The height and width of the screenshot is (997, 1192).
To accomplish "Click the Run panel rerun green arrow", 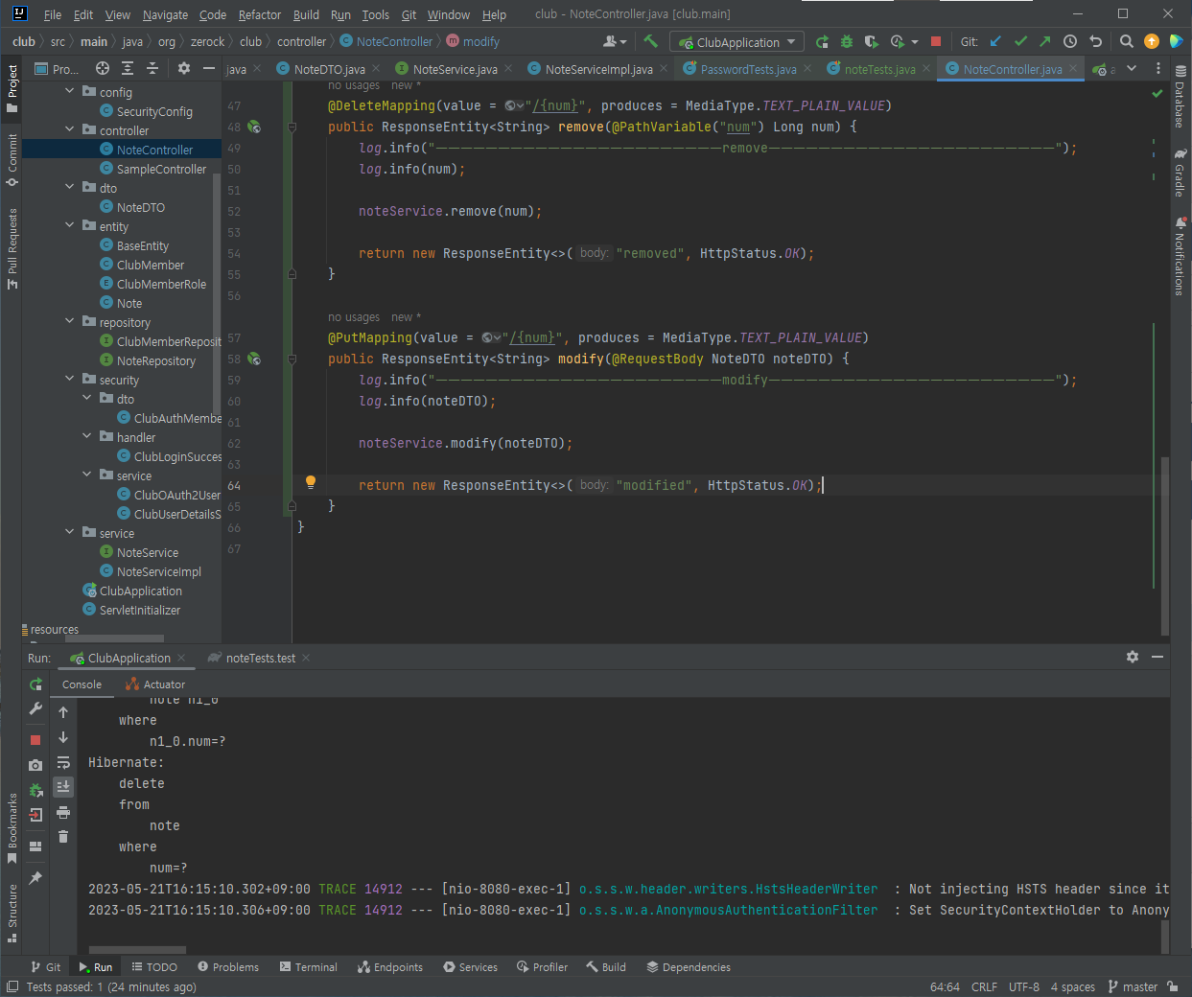I will click(x=35, y=684).
